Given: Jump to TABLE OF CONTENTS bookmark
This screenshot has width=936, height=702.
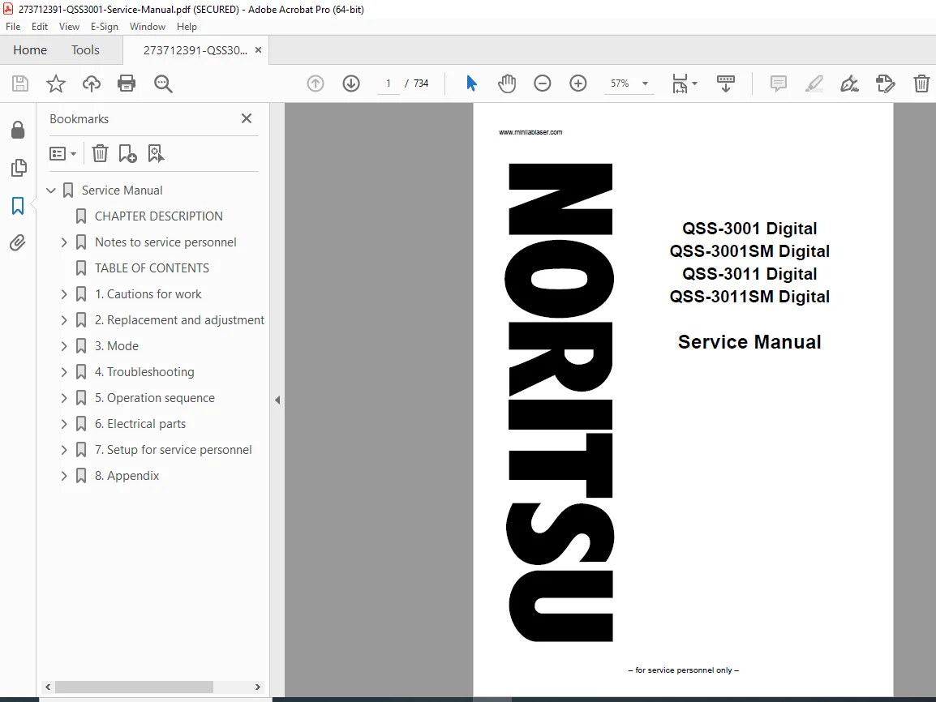Looking at the screenshot, I should pyautogui.click(x=152, y=268).
